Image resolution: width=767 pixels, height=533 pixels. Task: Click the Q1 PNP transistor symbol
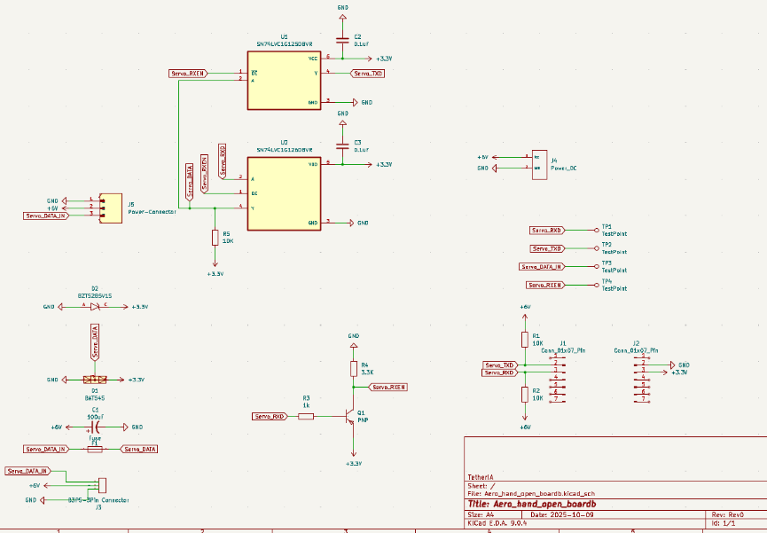351,418
